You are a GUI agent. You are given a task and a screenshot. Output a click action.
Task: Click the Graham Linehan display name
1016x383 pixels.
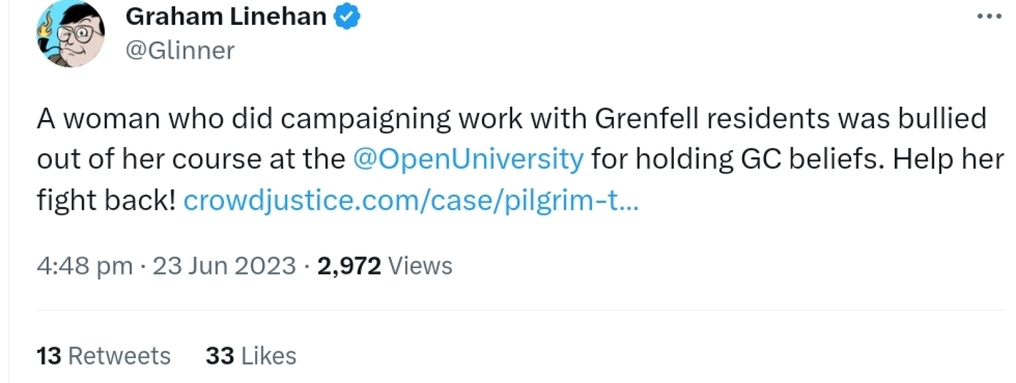(x=226, y=17)
